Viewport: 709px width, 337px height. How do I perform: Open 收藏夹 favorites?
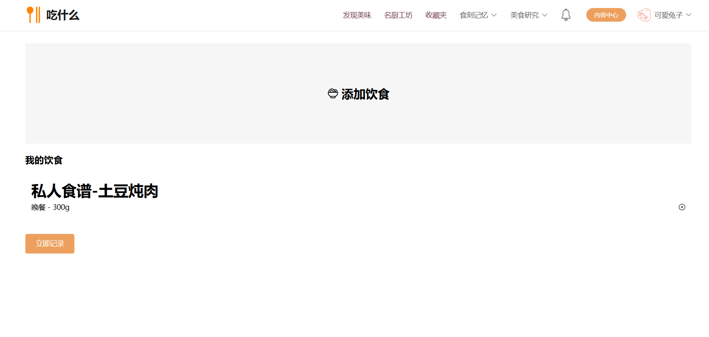[436, 15]
